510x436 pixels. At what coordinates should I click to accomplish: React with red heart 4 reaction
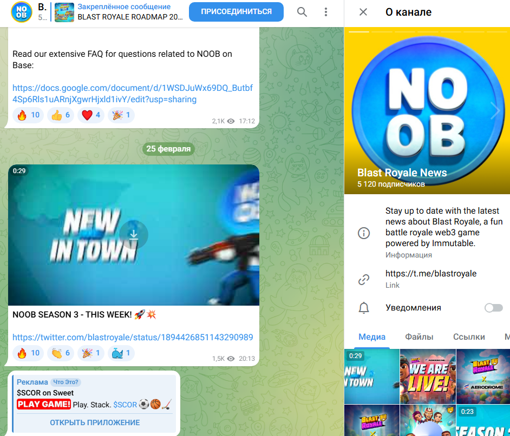(91, 115)
